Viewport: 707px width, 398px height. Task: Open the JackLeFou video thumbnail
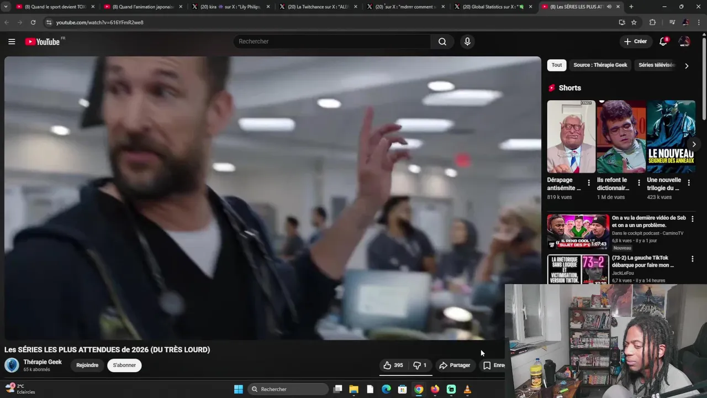(x=578, y=269)
